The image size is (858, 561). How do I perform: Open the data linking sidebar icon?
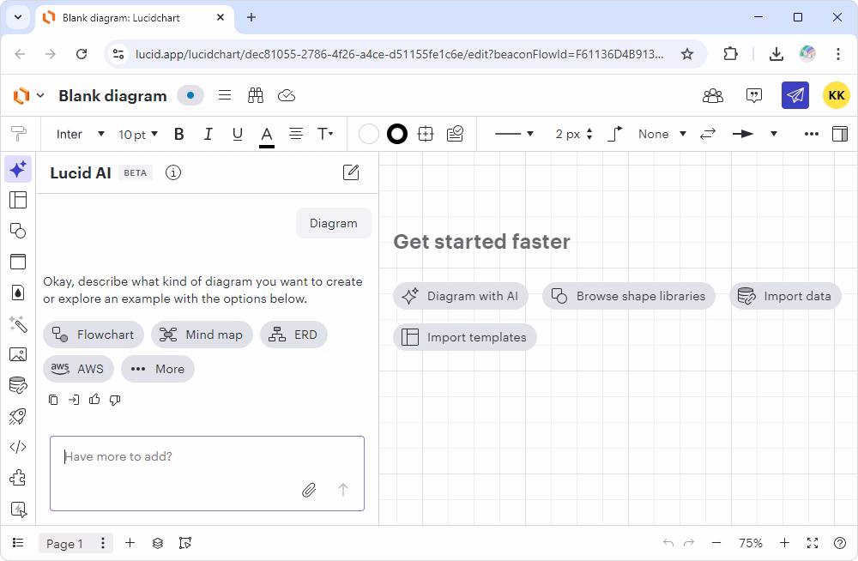tap(17, 385)
